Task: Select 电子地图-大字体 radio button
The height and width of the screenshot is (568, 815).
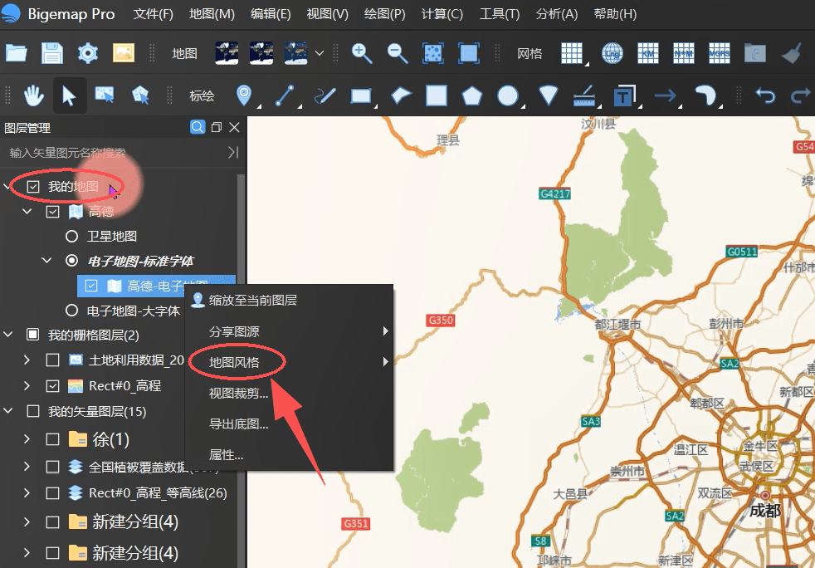Action: 72,311
